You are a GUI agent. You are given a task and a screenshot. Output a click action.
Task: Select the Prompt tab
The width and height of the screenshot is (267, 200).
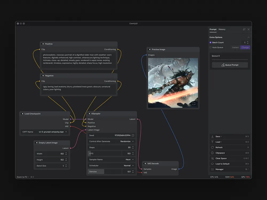[213, 29]
